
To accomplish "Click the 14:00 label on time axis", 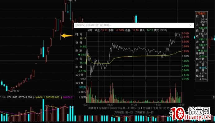I will (x=158, y=105).
